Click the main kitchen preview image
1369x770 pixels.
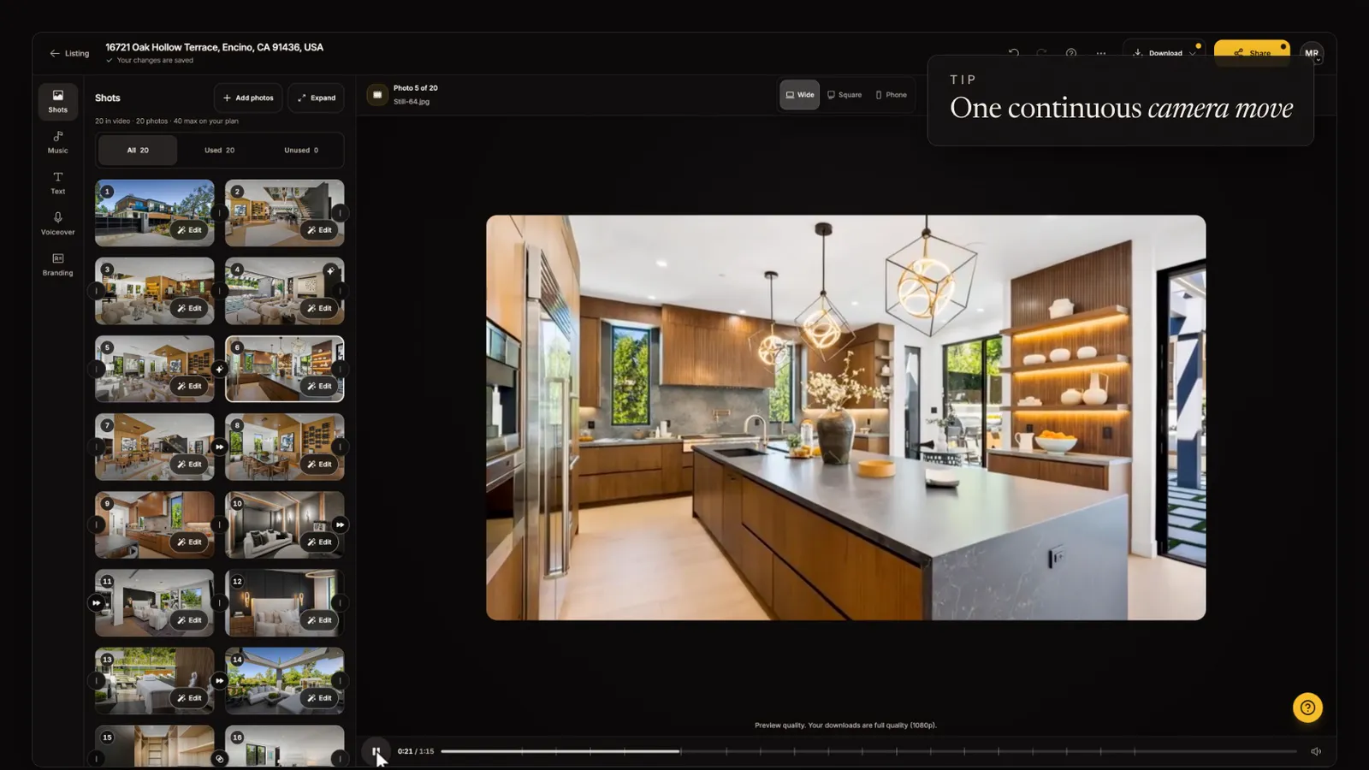pyautogui.click(x=846, y=418)
